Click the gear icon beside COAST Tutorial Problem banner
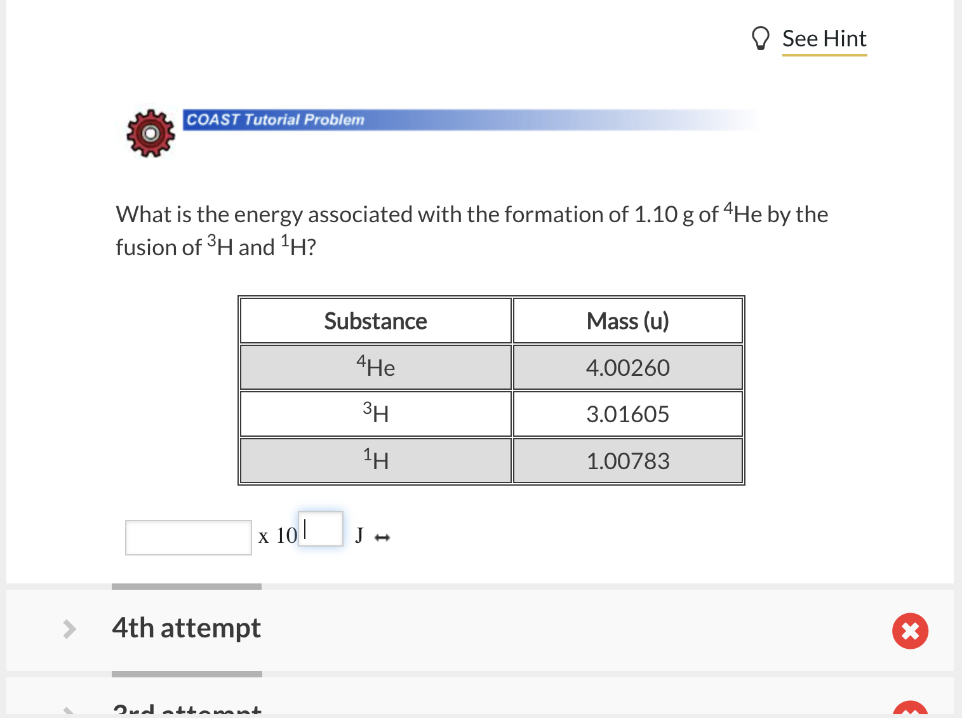Viewport: 962px width, 718px height. tap(150, 133)
